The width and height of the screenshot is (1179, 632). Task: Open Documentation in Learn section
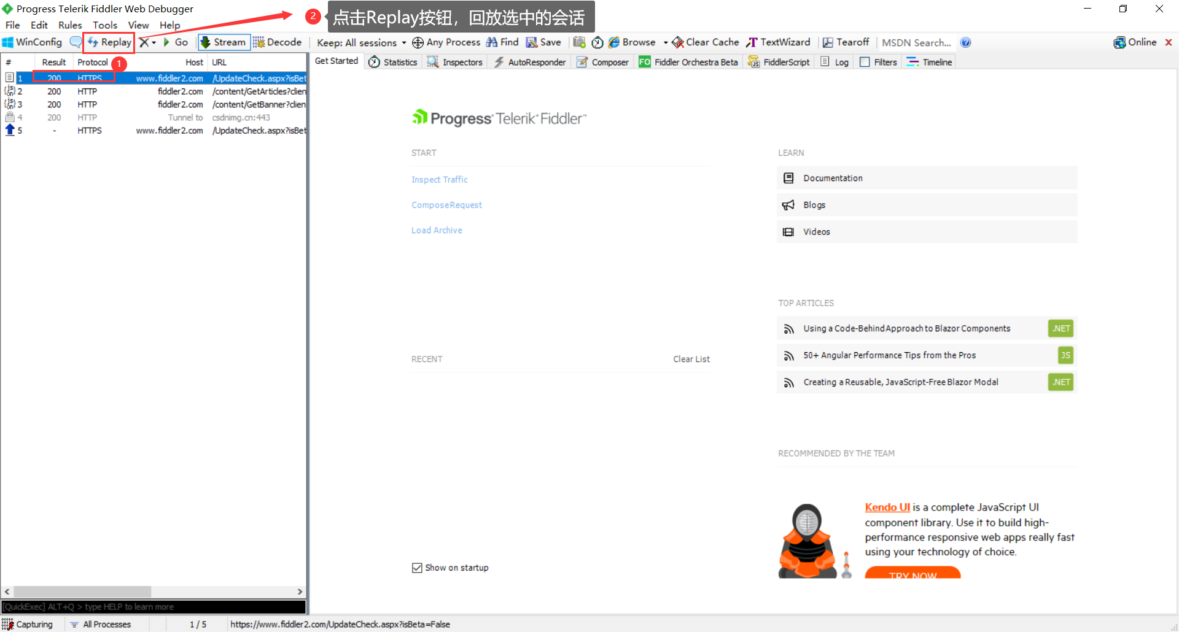pos(927,178)
